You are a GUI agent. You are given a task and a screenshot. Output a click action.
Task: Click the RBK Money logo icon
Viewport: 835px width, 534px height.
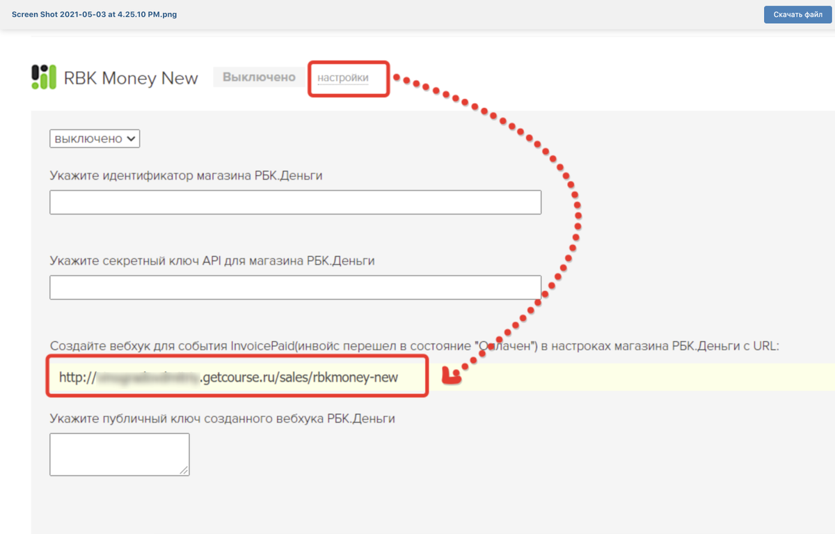pos(44,77)
